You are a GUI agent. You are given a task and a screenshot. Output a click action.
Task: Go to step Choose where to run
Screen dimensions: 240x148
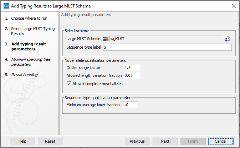point(29,18)
